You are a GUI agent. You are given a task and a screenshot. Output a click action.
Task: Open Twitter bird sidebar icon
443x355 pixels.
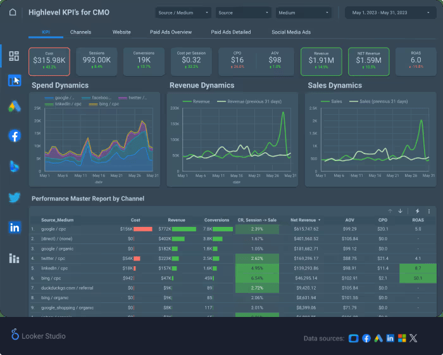(x=15, y=197)
